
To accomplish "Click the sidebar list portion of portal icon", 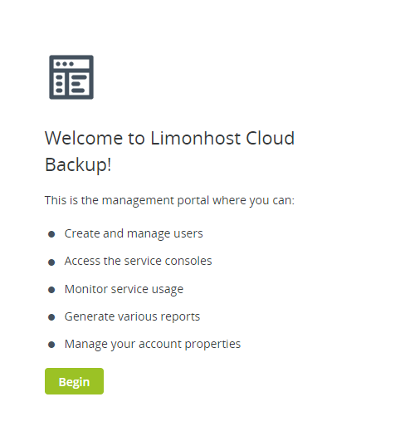I will (59, 84).
